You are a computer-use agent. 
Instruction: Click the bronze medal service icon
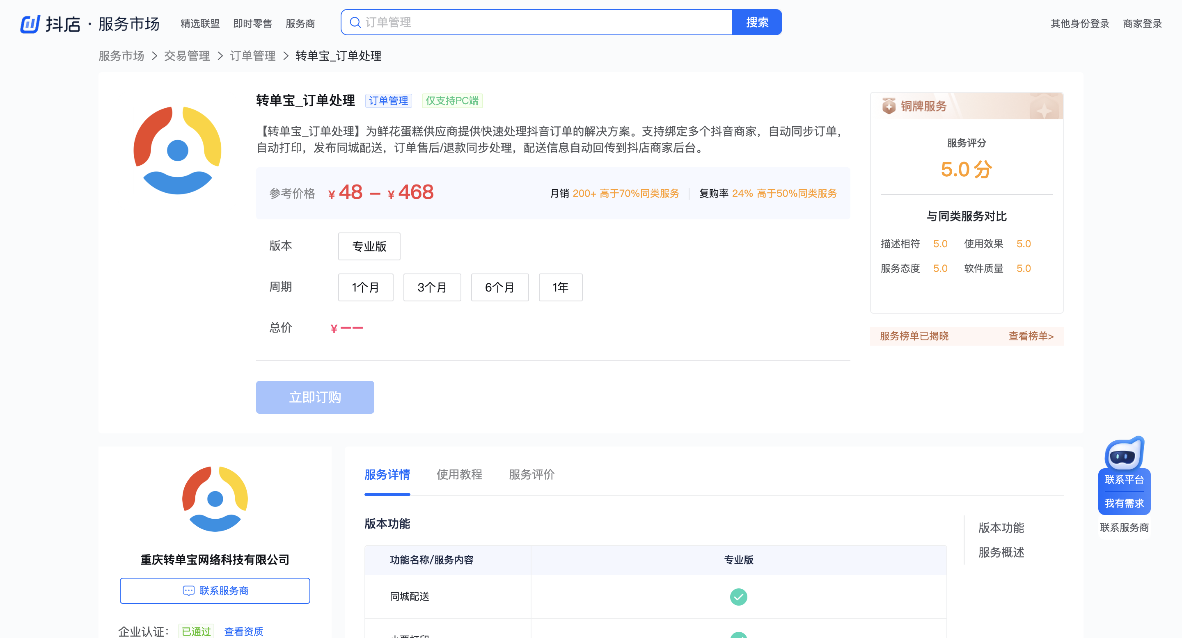[x=889, y=106]
